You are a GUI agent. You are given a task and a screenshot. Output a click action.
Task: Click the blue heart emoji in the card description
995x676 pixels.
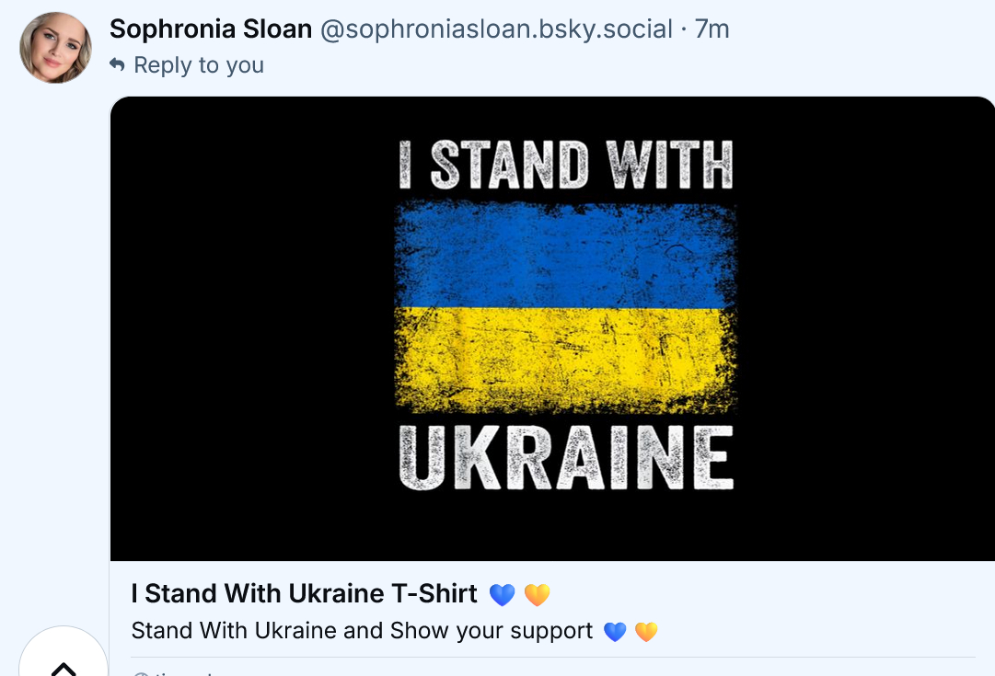[615, 632]
